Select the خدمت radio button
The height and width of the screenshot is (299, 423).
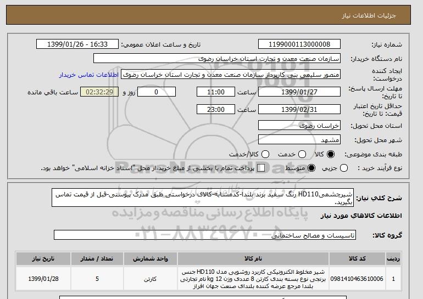(302, 154)
